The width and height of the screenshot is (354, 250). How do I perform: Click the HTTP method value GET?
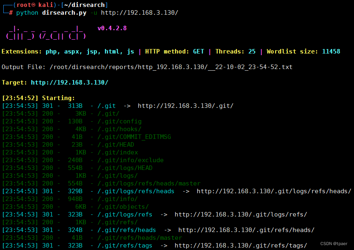[x=198, y=51]
